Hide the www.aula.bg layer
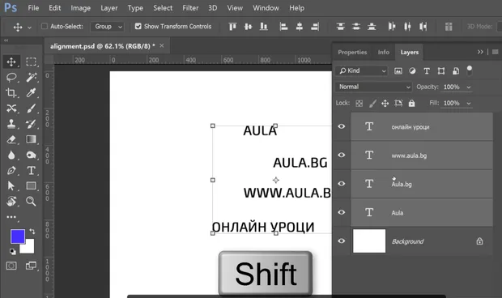This screenshot has height=298, width=502. pos(342,155)
